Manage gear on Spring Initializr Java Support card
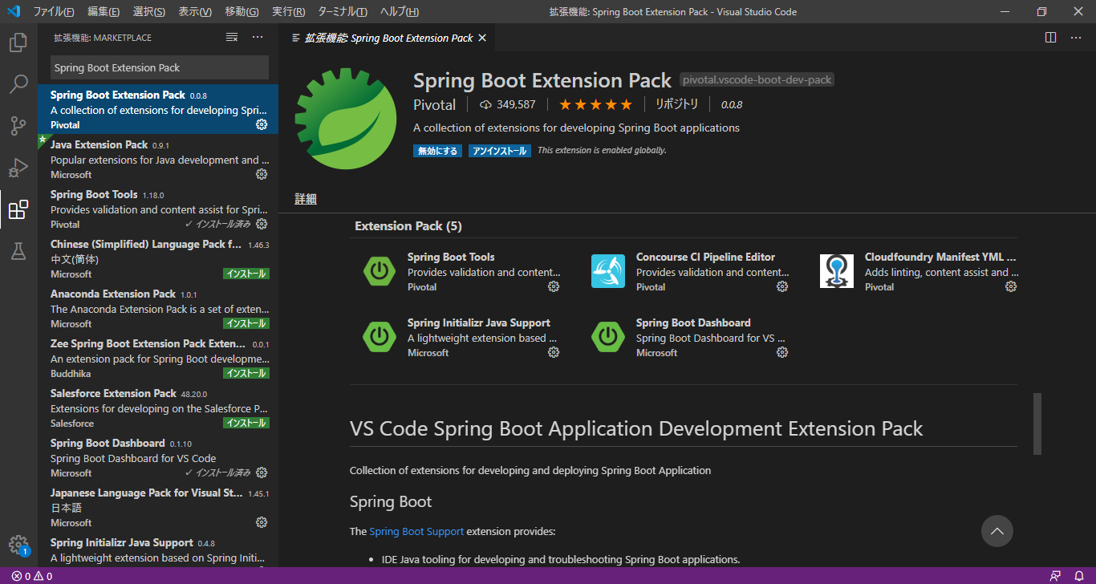This screenshot has height=584, width=1096. 554,352
